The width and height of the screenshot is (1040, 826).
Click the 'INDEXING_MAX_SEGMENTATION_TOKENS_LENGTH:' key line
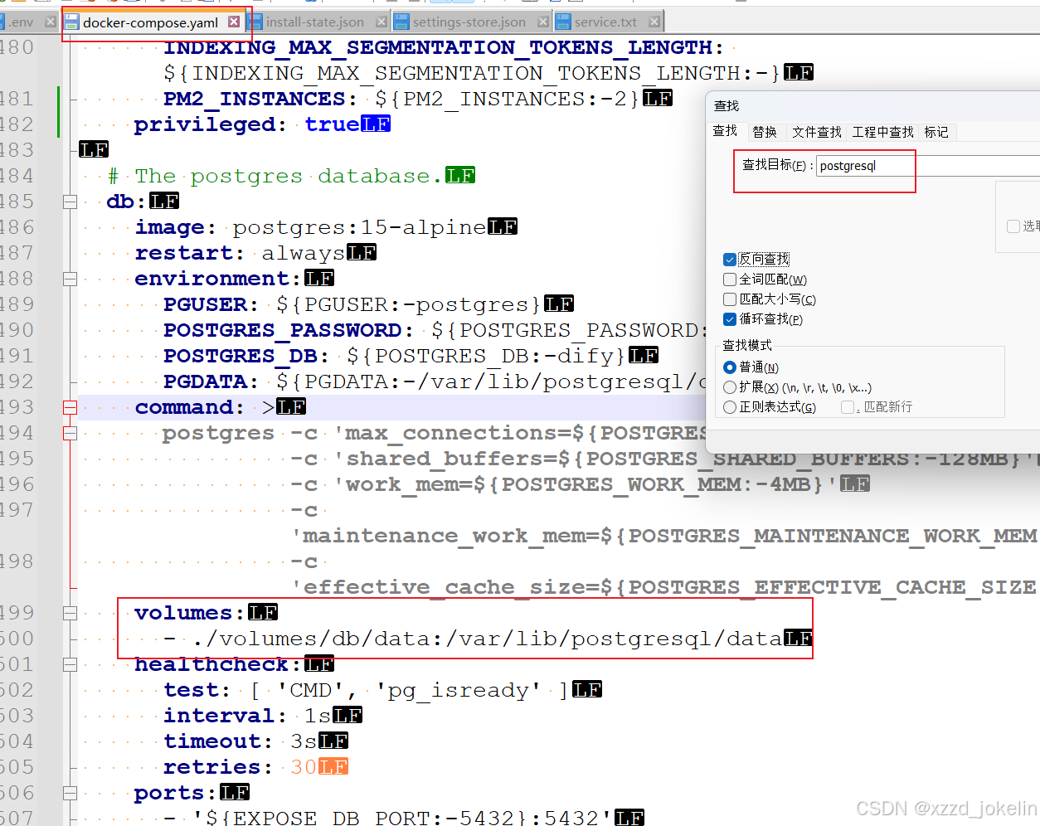444,47
